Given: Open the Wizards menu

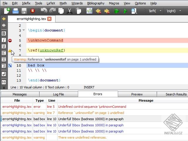Looking at the screenshot, I should [x=77, y=3].
